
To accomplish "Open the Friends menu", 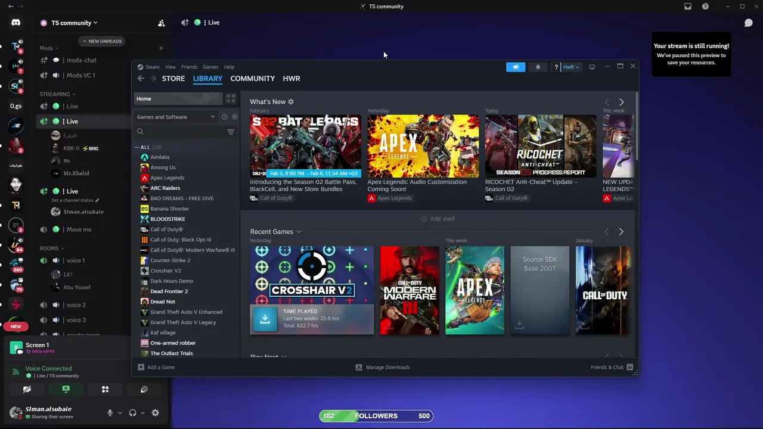I will [x=189, y=67].
